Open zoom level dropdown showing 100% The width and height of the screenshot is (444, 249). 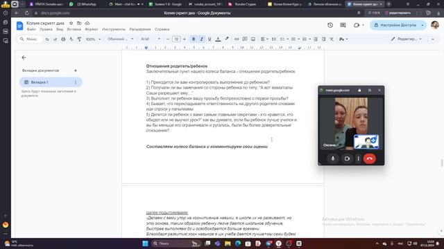pos(93,39)
